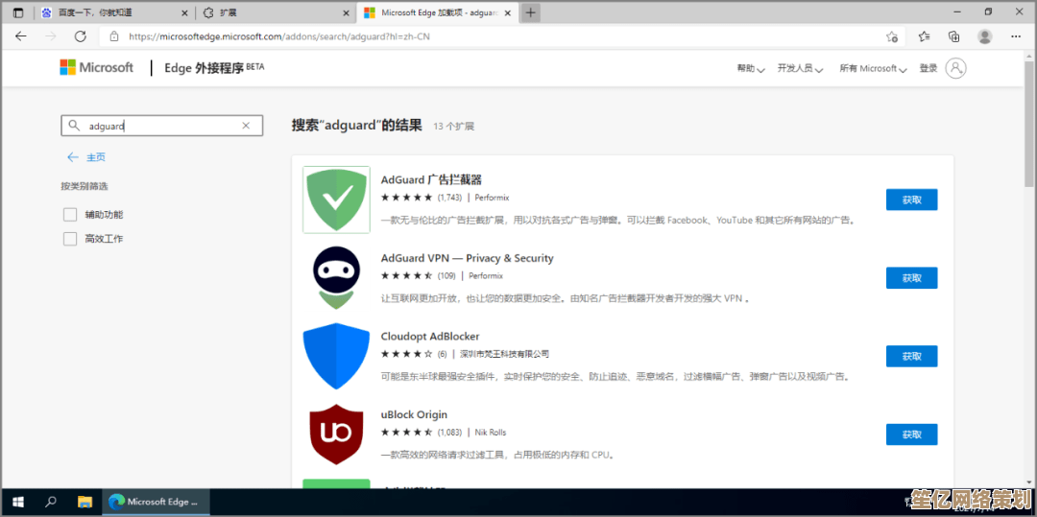1037x517 pixels.
Task: Check the 高效工作 category filter
Action: coord(70,239)
